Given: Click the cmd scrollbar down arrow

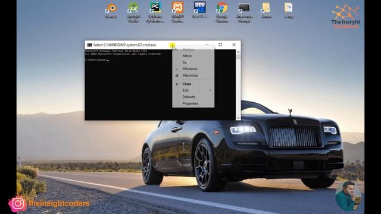Looking at the screenshot, I should [x=238, y=118].
